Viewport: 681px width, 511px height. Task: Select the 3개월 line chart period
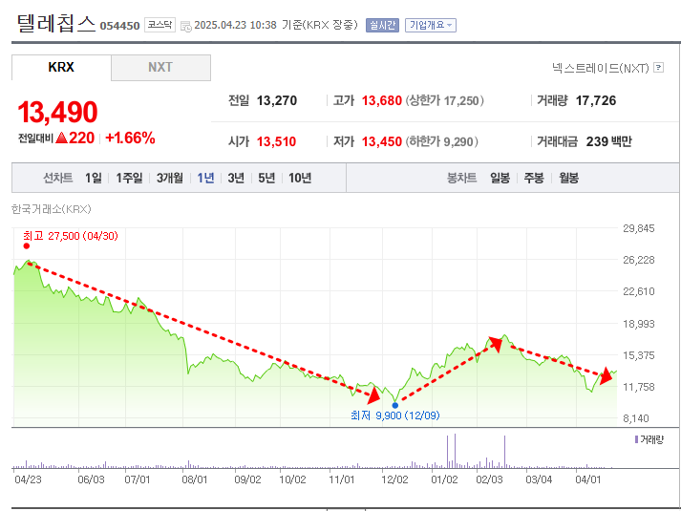pos(170,178)
